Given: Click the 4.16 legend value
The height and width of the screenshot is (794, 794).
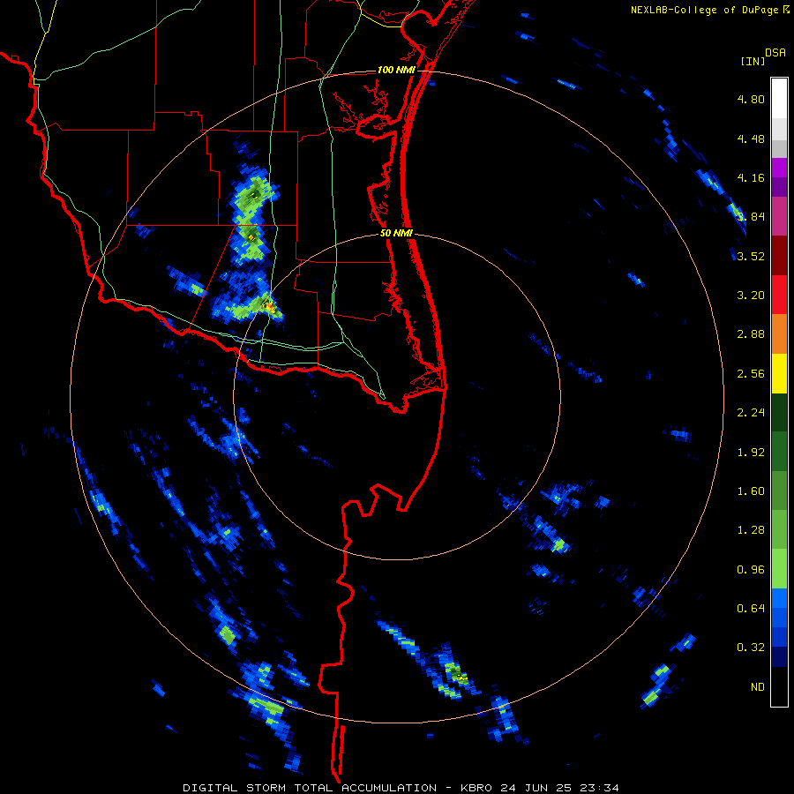Looking at the screenshot, I should pos(751,177).
